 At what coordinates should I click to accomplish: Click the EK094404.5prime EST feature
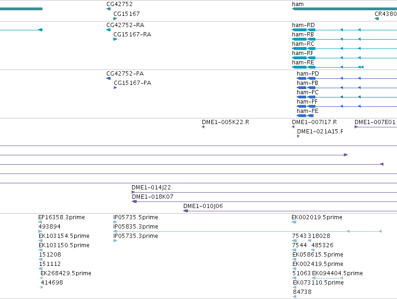click(327, 278)
